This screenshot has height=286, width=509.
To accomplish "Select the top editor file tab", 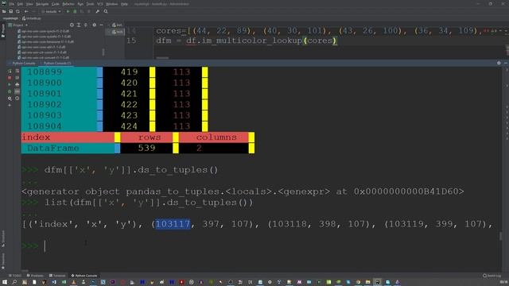I will click(x=117, y=25).
